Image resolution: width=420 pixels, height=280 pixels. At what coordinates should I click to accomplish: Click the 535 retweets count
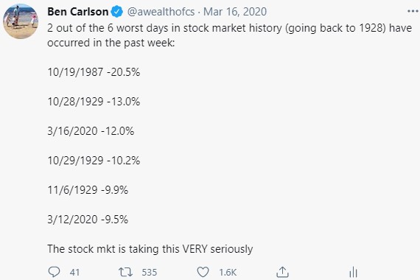pyautogui.click(x=149, y=272)
